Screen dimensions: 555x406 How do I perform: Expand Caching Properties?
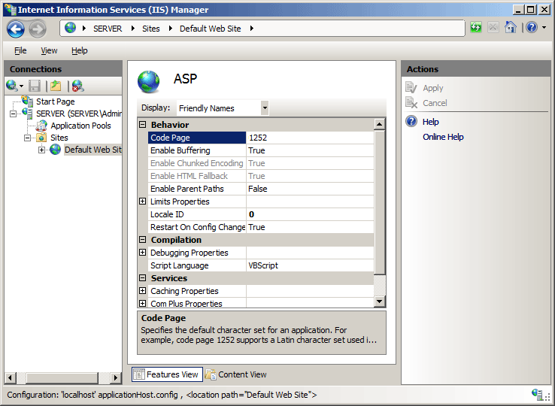click(x=142, y=291)
